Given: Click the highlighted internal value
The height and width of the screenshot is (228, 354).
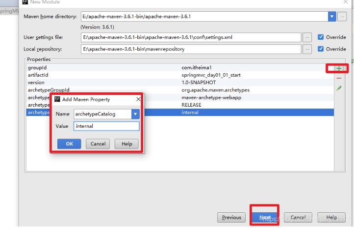Looking at the screenshot, I should point(190,113).
